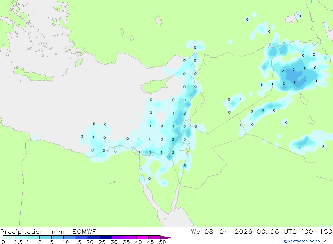The width and height of the screenshot is (333, 244).
Task: Click the '0.5' legend scale label
Action: [18, 242]
